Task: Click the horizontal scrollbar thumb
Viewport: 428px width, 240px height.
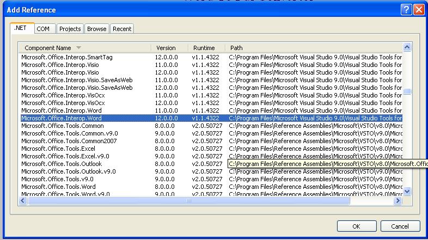Action: 188,201
